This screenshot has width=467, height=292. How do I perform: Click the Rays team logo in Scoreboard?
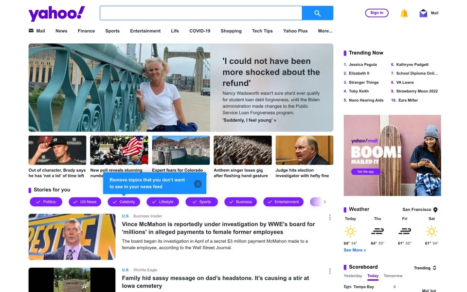coord(347,287)
